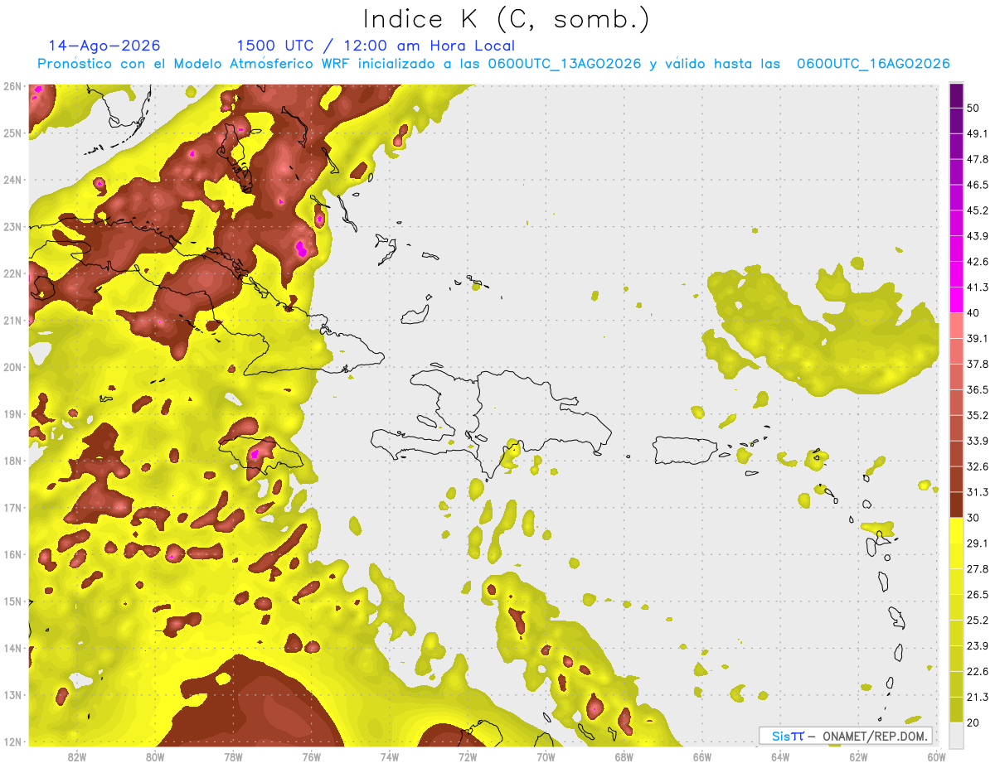This screenshot has width=995, height=768.
Task: Click the "32.6" colorbar value
Action: pyautogui.click(x=977, y=466)
